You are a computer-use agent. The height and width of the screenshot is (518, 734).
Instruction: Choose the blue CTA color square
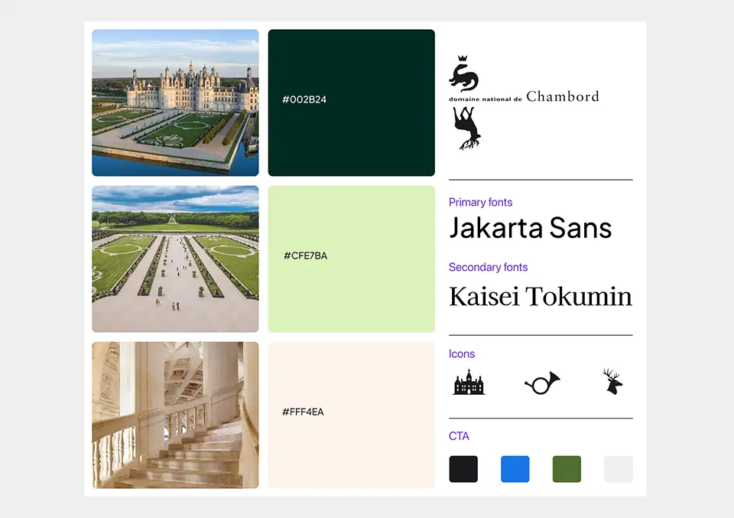[515, 469]
